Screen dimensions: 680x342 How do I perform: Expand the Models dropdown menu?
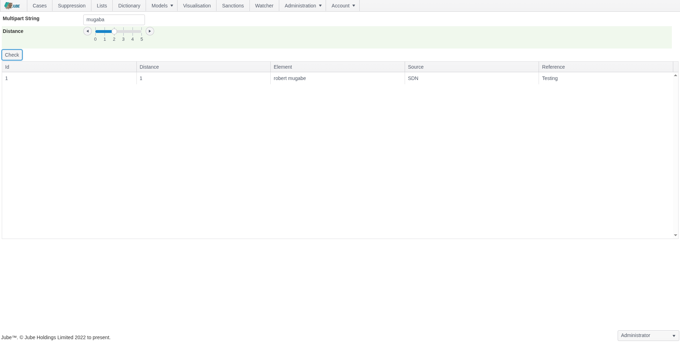point(162,6)
